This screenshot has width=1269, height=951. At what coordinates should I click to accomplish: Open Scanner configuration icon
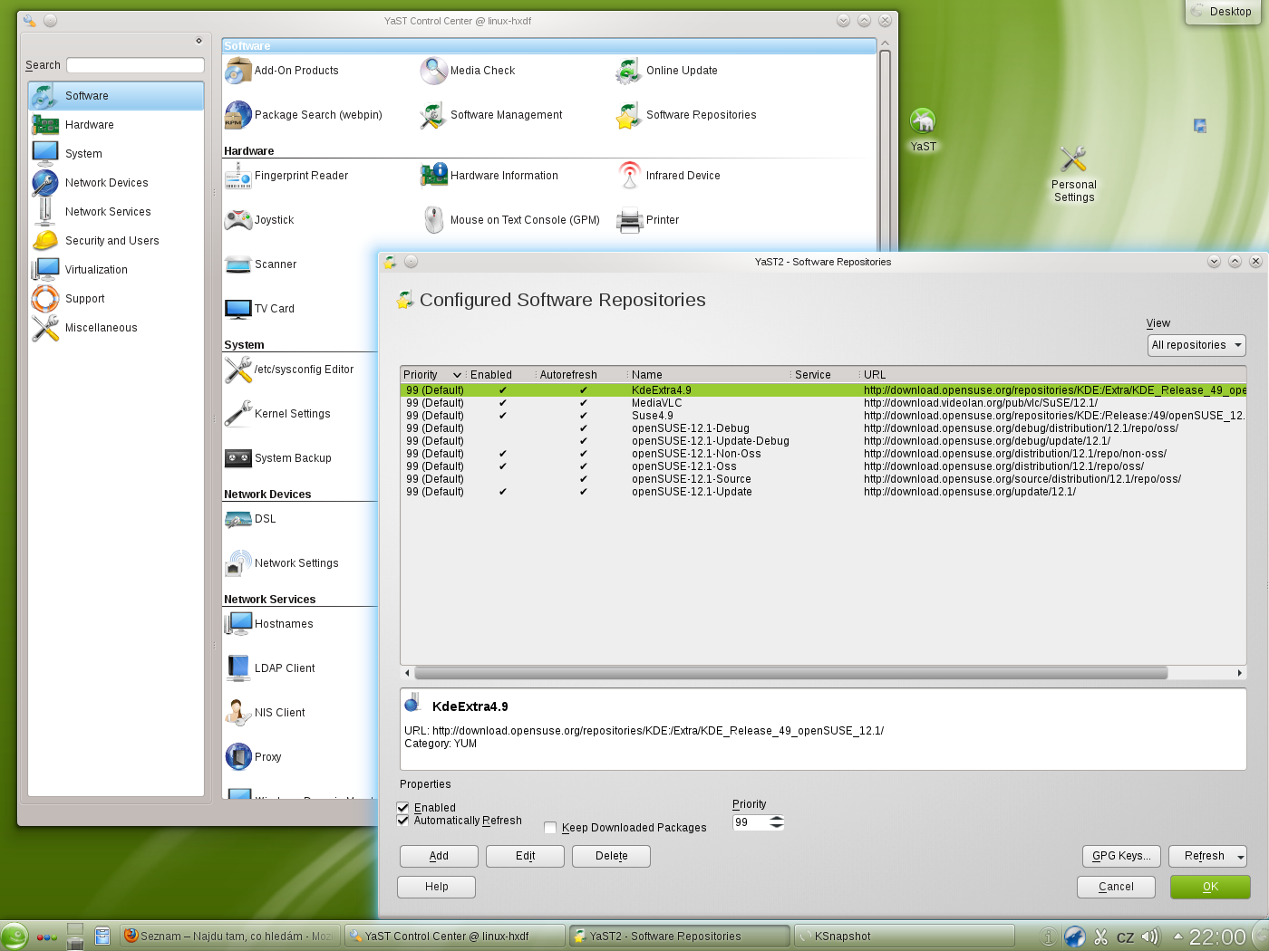point(238,264)
